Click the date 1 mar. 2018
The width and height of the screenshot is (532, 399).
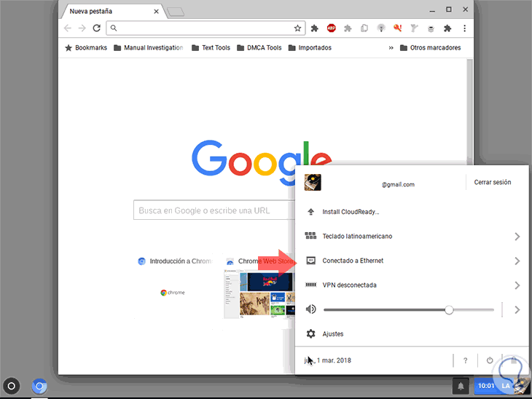click(327, 360)
